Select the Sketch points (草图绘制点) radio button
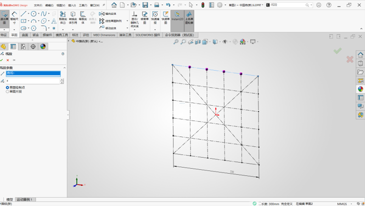 coord(8,88)
